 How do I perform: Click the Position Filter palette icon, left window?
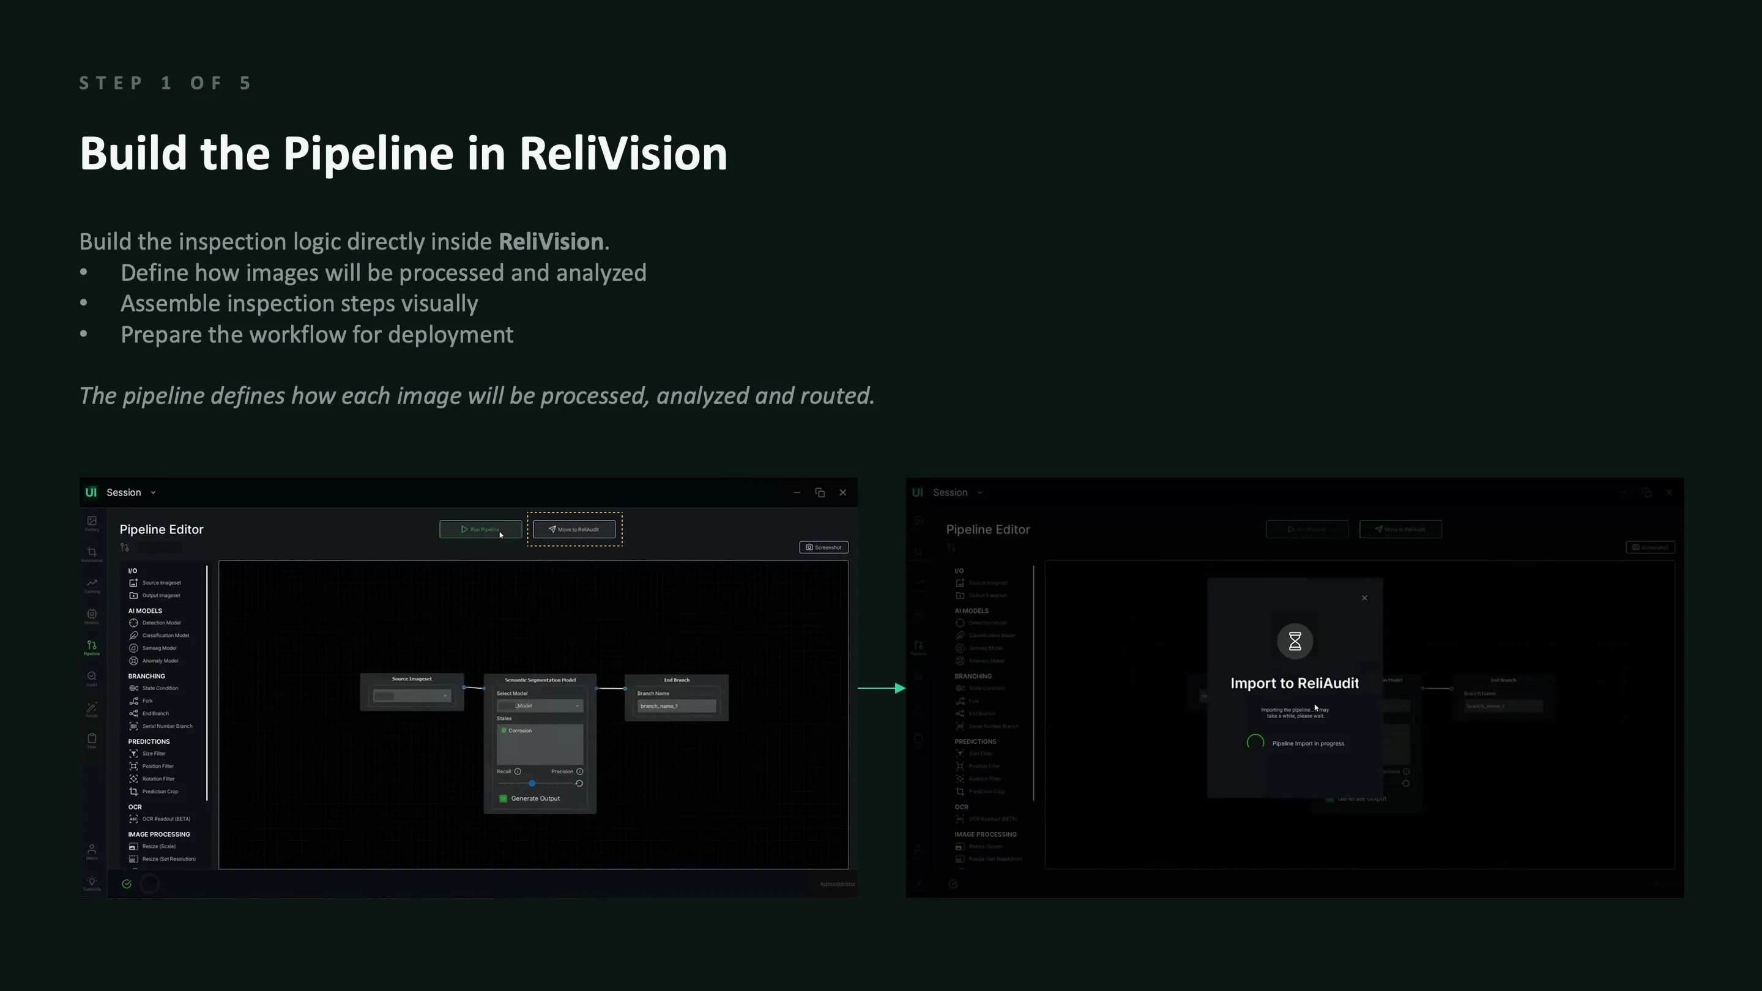(133, 766)
